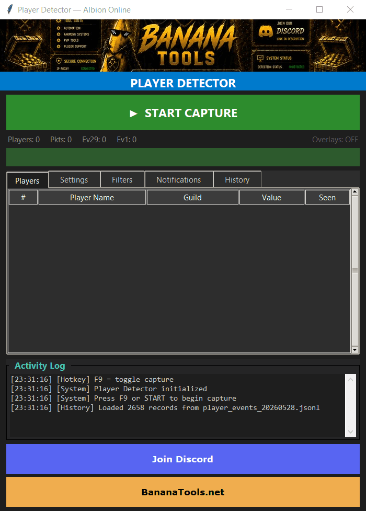Image resolution: width=366 pixels, height=511 pixels.
Task: Click the Ev29: 0 counter
Action: pos(94,140)
